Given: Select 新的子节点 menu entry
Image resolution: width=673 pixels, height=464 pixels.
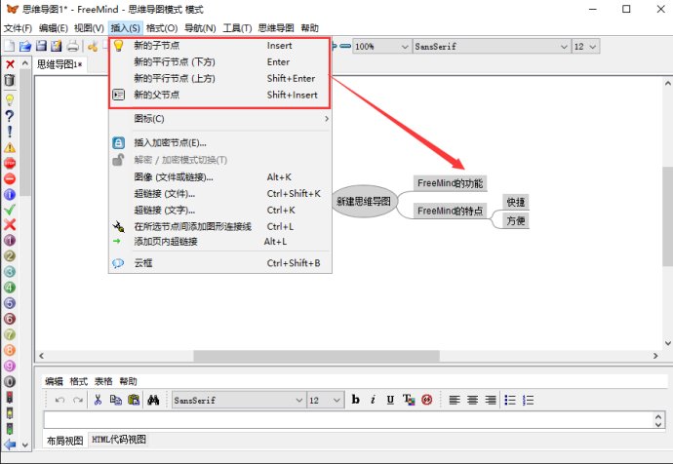Looking at the screenshot, I should coord(220,46).
